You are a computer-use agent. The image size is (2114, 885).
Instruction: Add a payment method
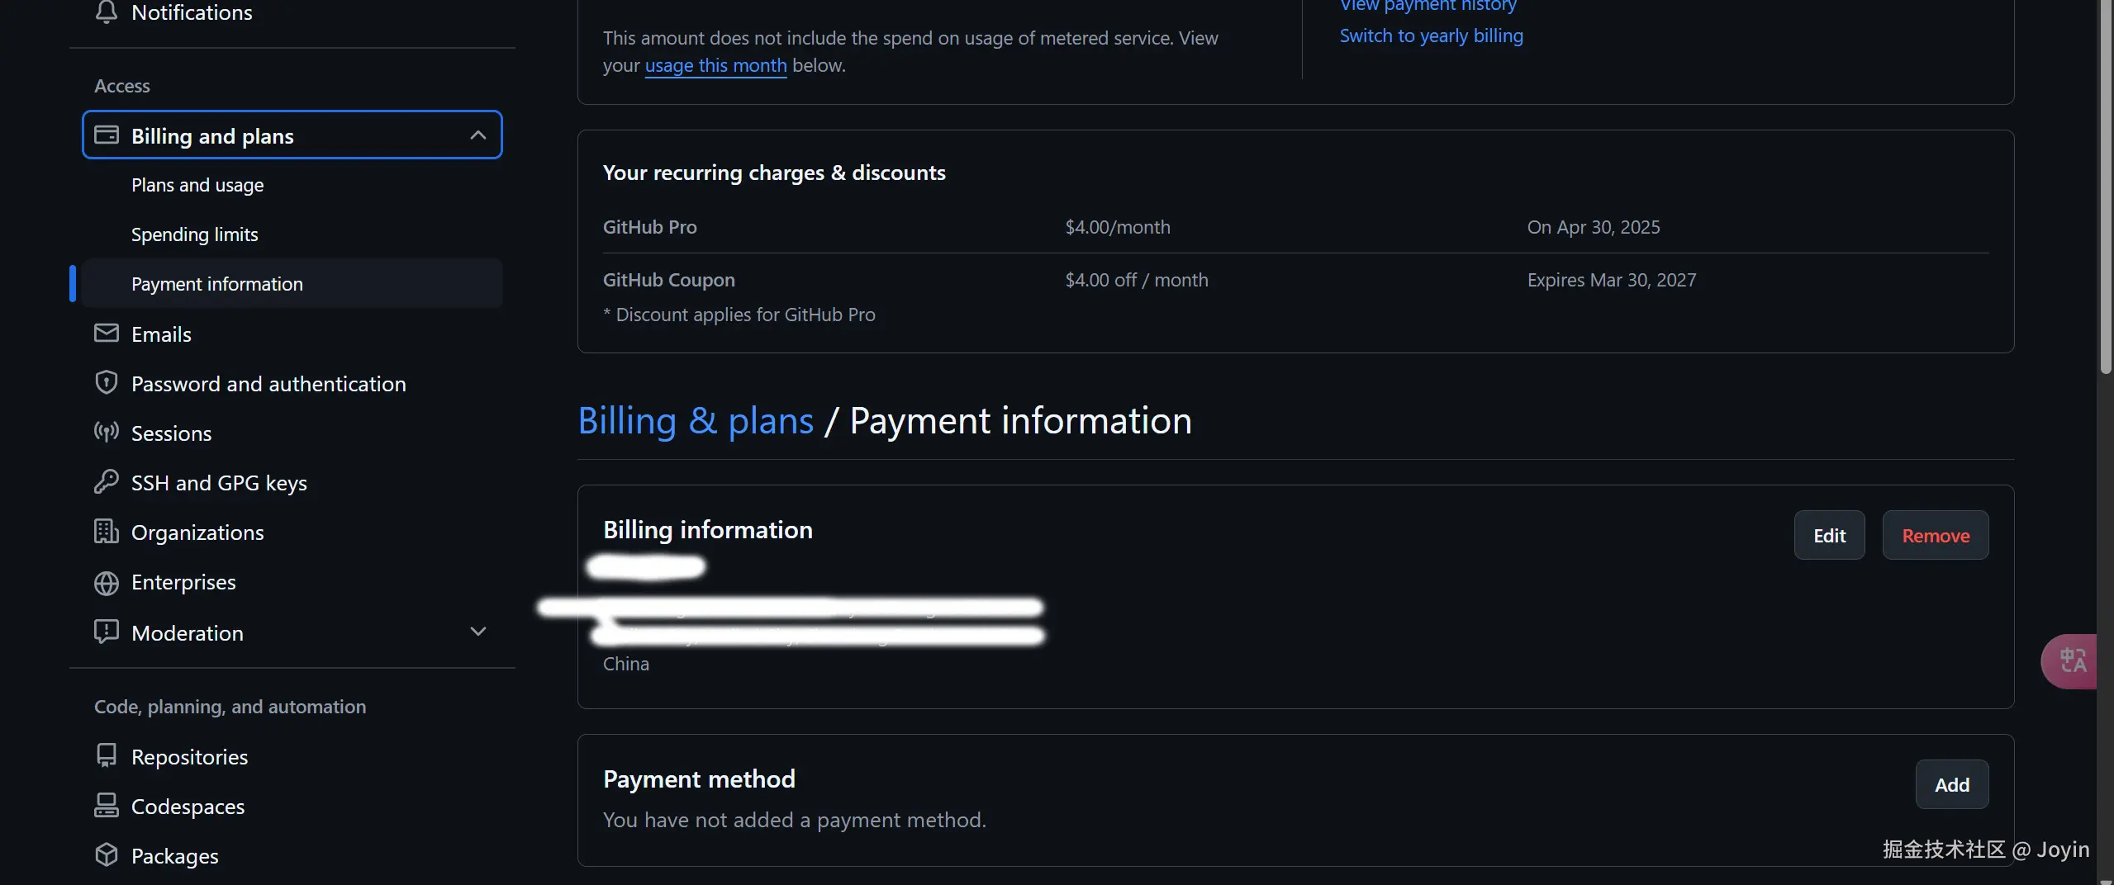pyautogui.click(x=1951, y=784)
